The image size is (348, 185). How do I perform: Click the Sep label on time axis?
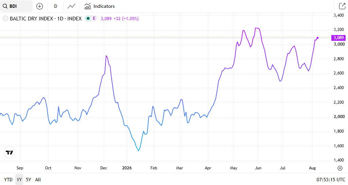[x=20, y=168]
